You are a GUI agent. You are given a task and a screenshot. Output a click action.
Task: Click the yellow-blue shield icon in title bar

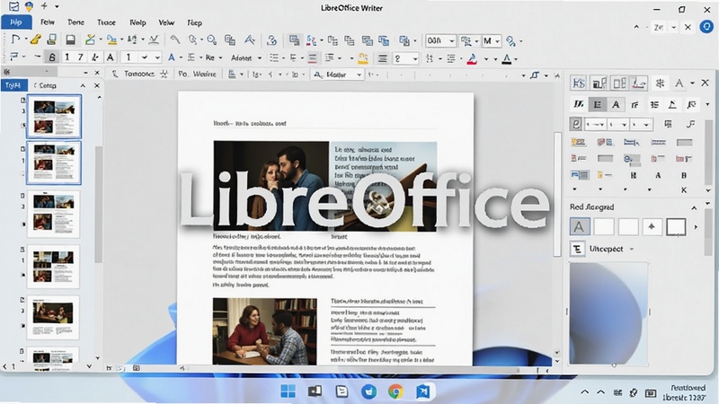click(29, 6)
